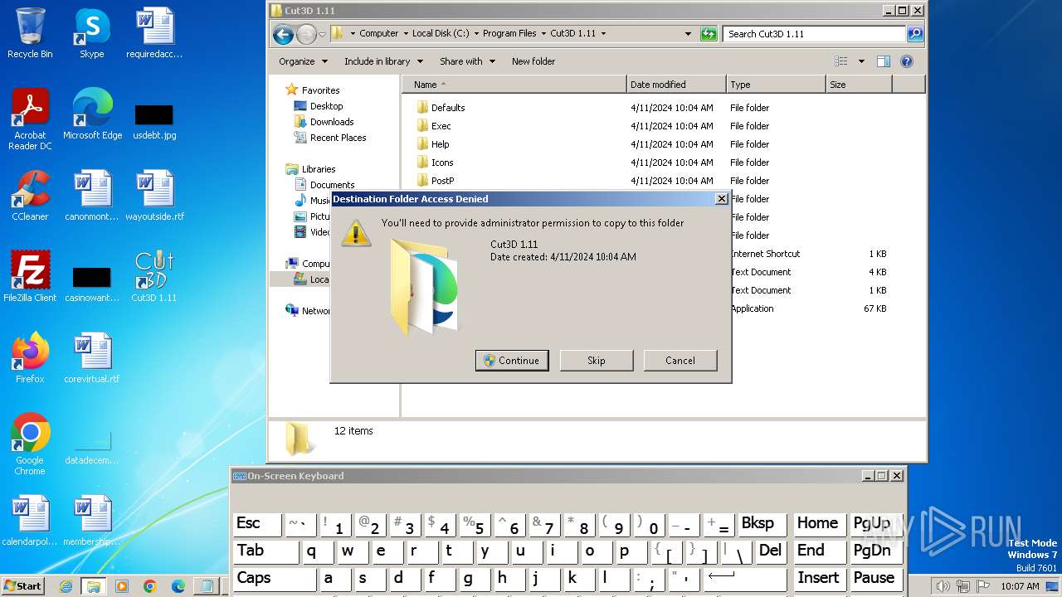Viewport: 1062px width, 597px height.
Task: Select the Icons folder row
Action: point(664,163)
